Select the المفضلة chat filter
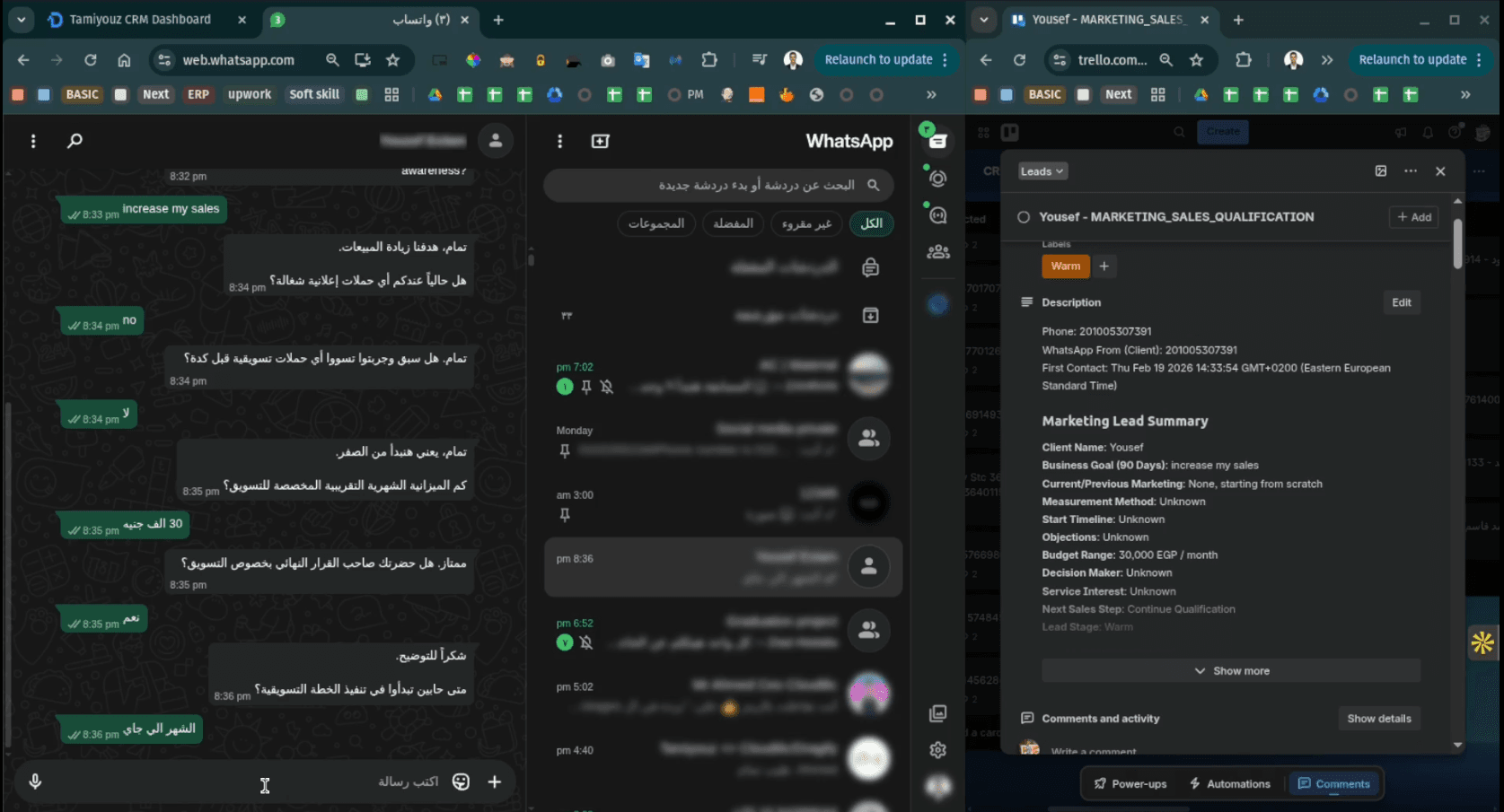The height and width of the screenshot is (812, 1504). 733,223
